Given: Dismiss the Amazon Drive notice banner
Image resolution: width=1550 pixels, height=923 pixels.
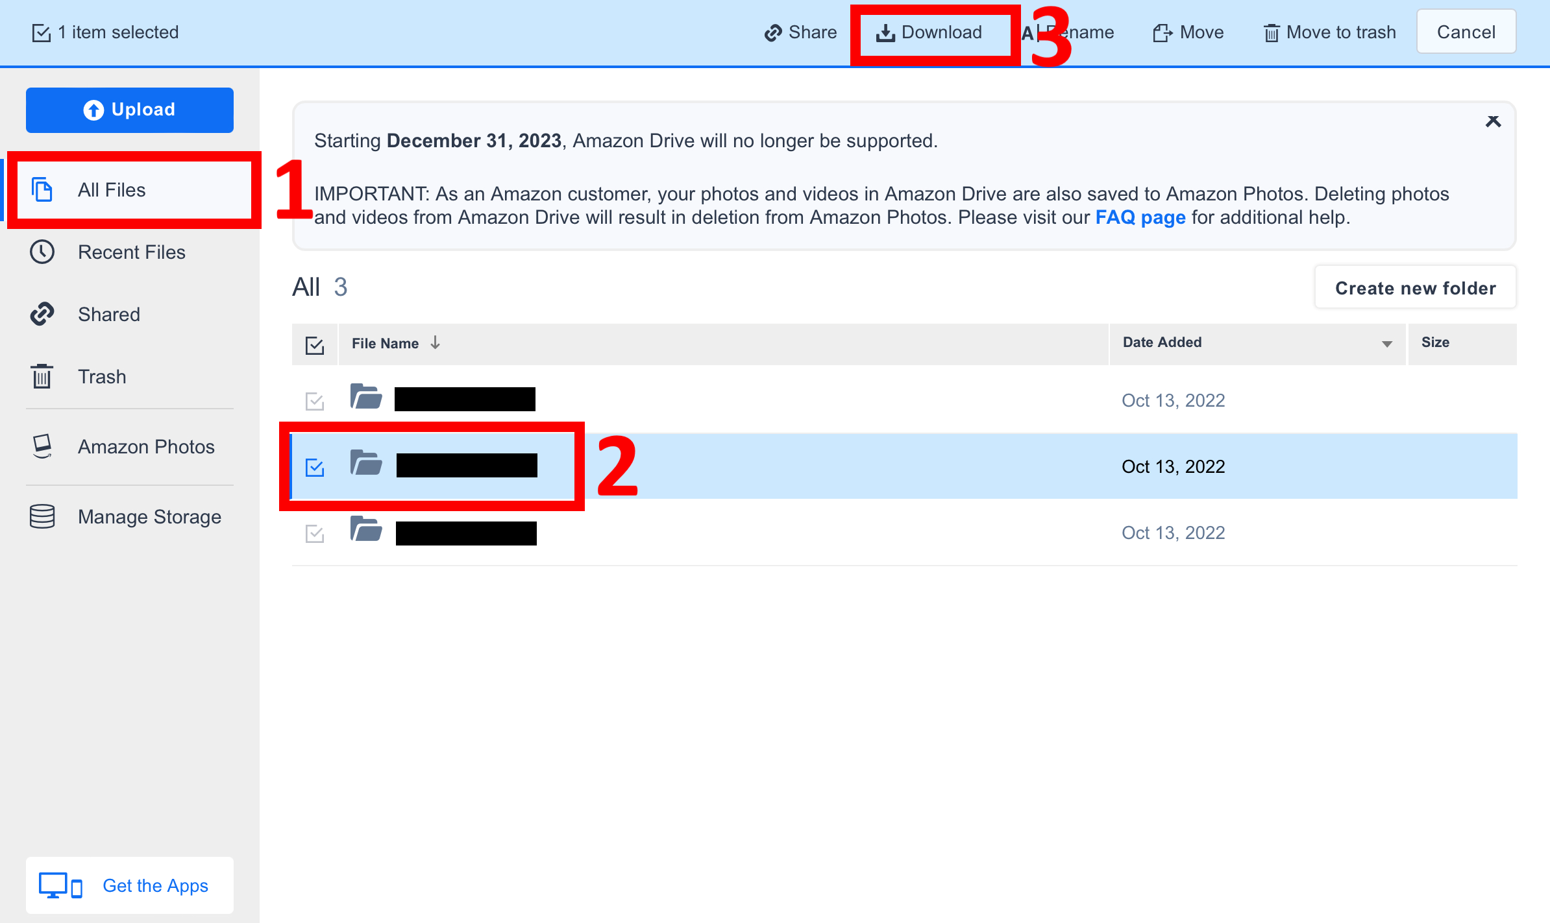Looking at the screenshot, I should click(x=1493, y=121).
